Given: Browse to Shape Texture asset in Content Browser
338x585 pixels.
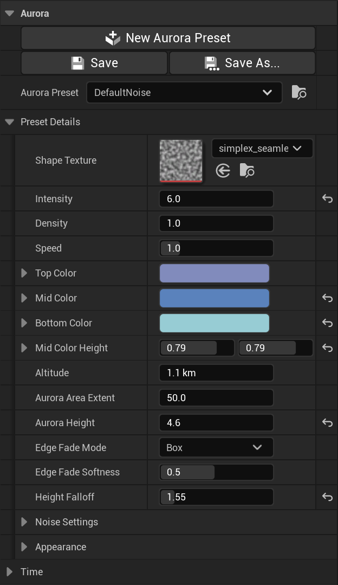Looking at the screenshot, I should point(247,171).
